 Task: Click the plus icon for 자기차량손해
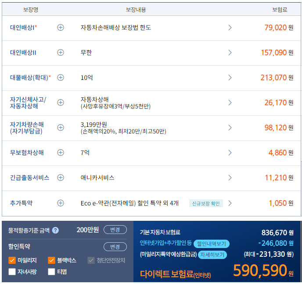click(61, 128)
